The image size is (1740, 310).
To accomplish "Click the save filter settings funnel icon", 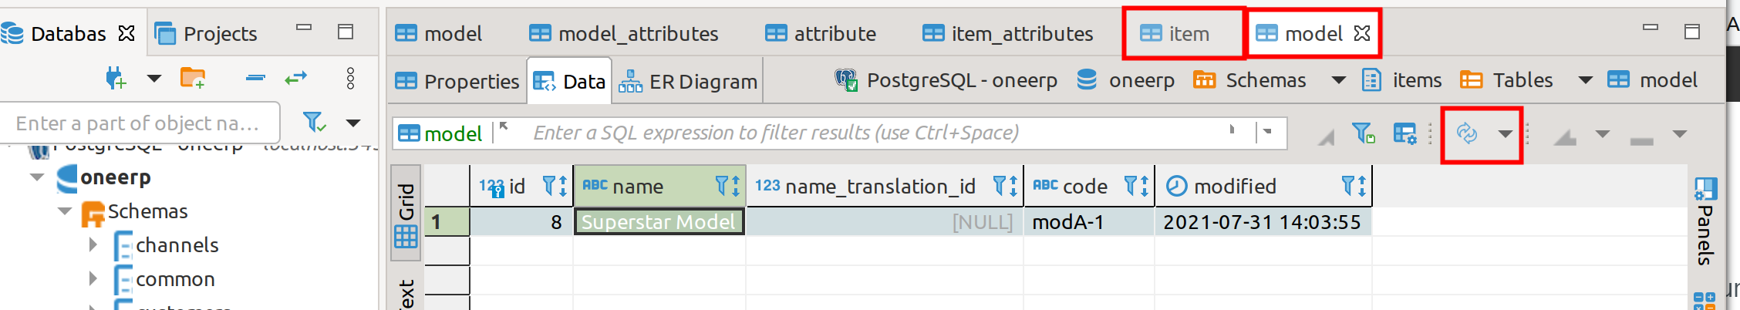I will [x=1364, y=133].
